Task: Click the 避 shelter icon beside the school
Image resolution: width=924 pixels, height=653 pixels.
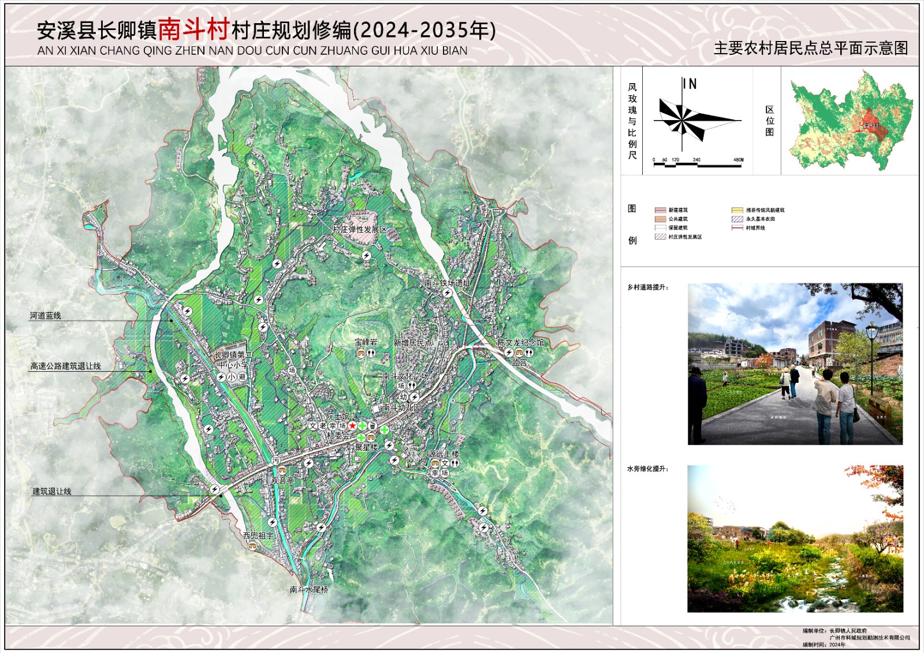Action: [242, 377]
